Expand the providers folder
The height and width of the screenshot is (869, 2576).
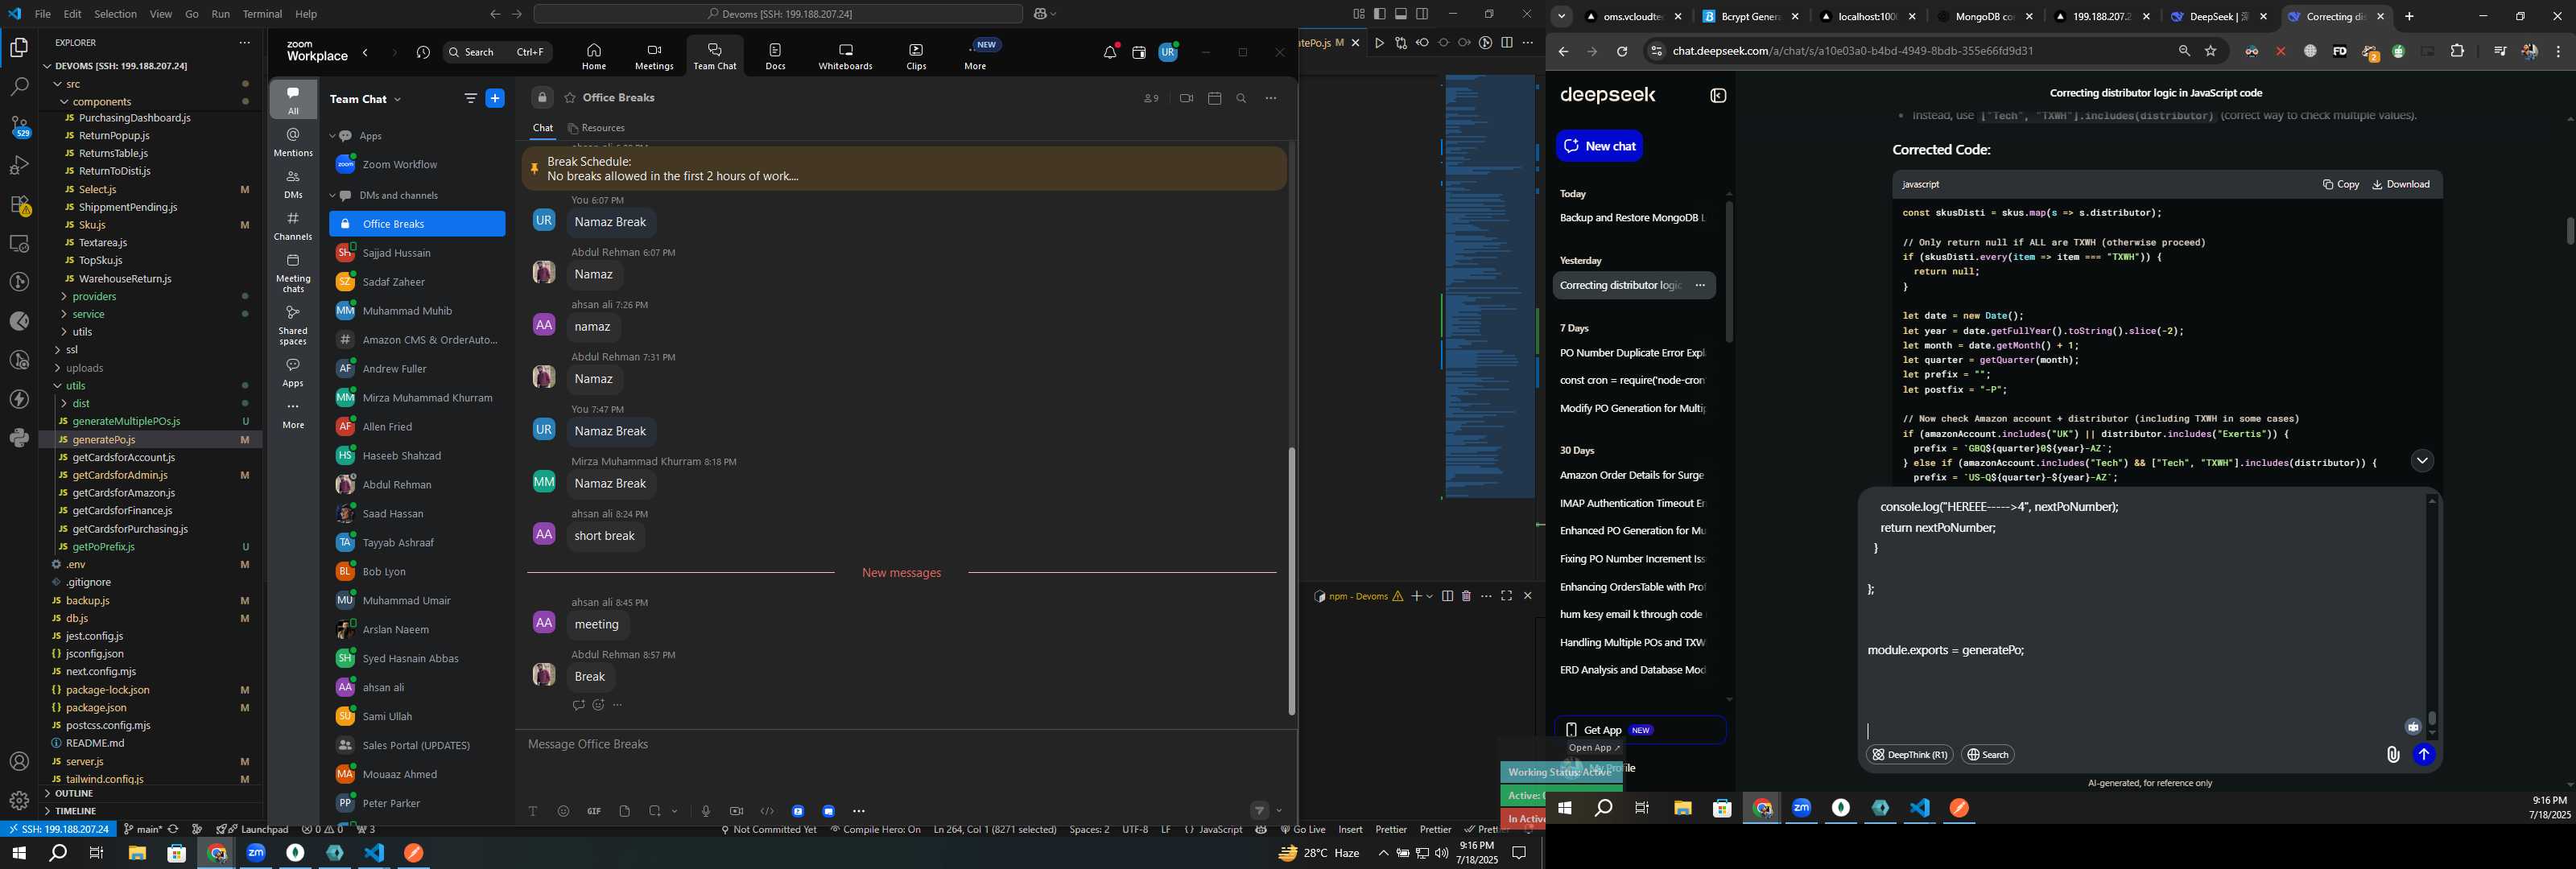click(94, 297)
